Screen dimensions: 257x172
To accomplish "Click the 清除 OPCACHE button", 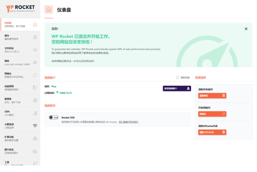I will click(x=212, y=132).
